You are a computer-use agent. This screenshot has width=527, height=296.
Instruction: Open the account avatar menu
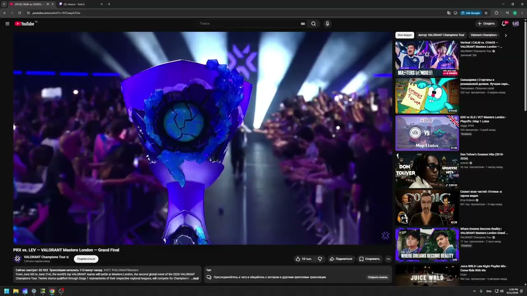pos(515,23)
